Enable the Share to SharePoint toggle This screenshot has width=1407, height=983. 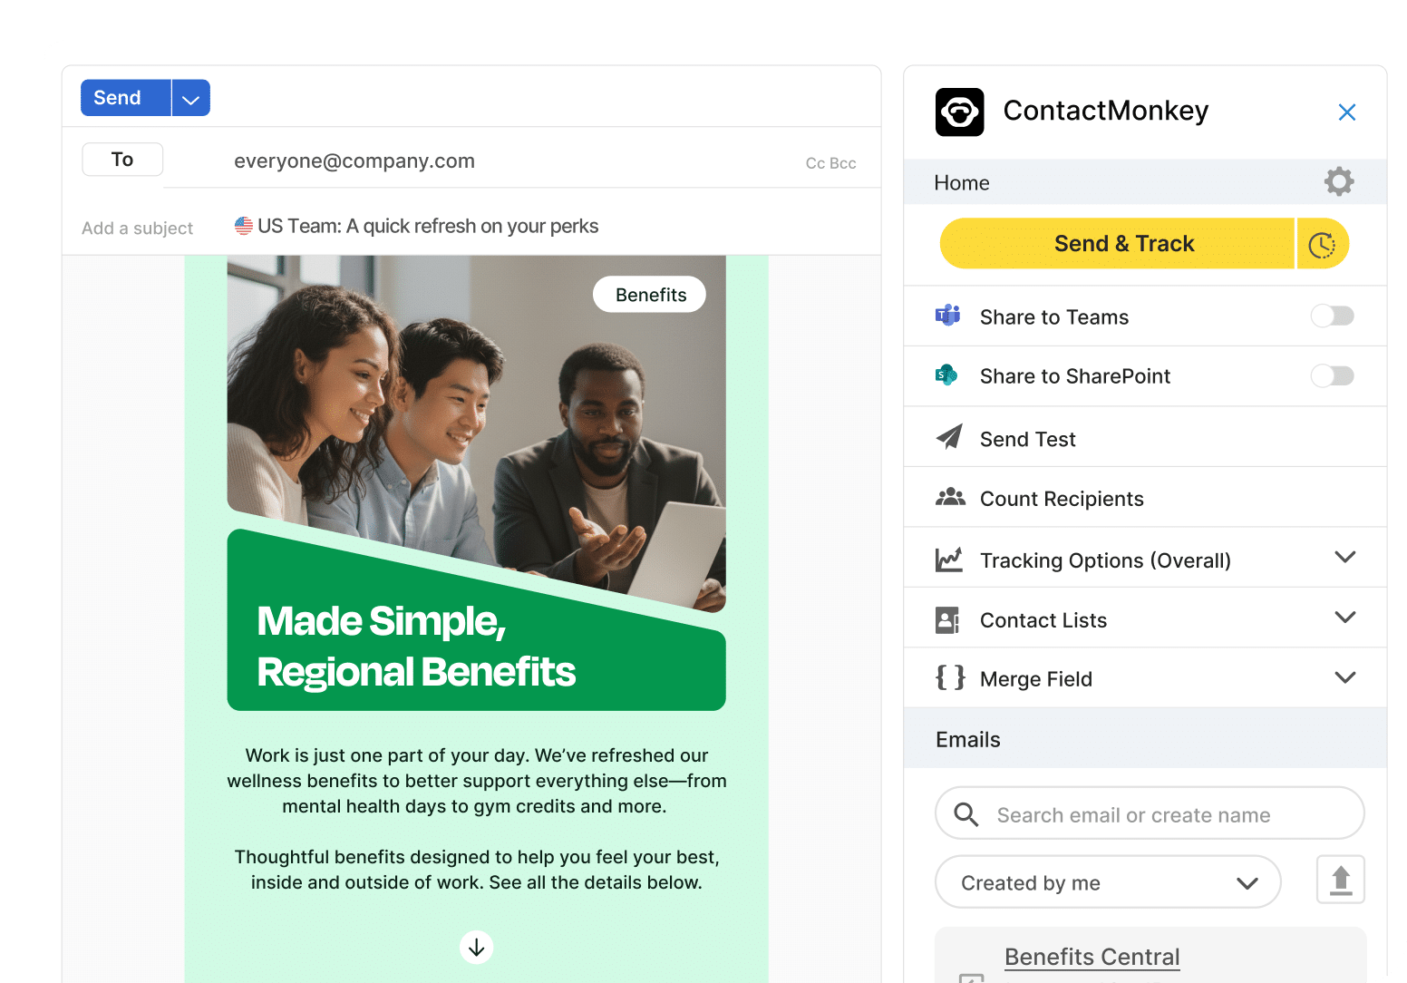[x=1333, y=375]
